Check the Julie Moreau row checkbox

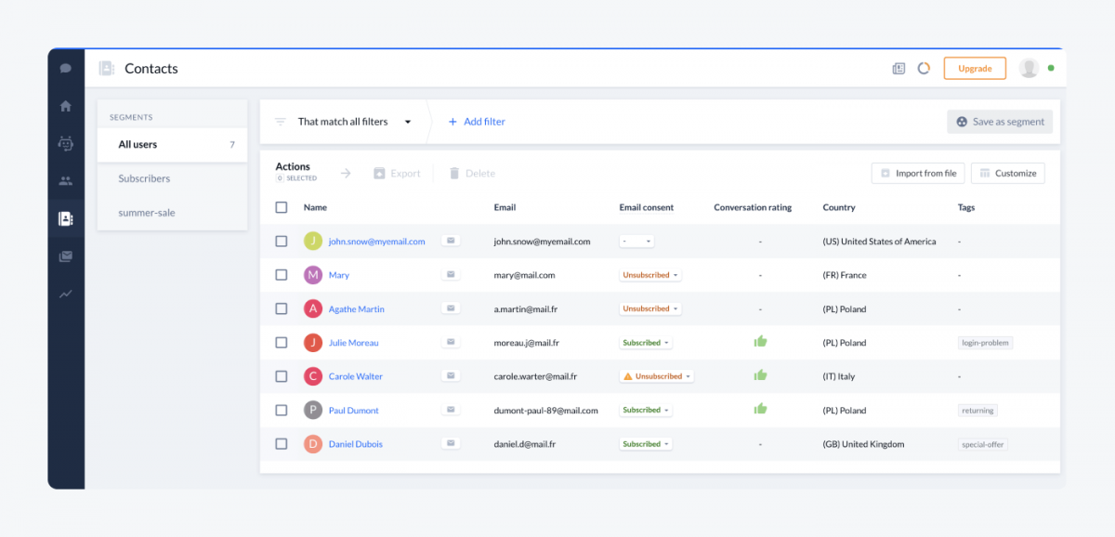click(x=282, y=343)
